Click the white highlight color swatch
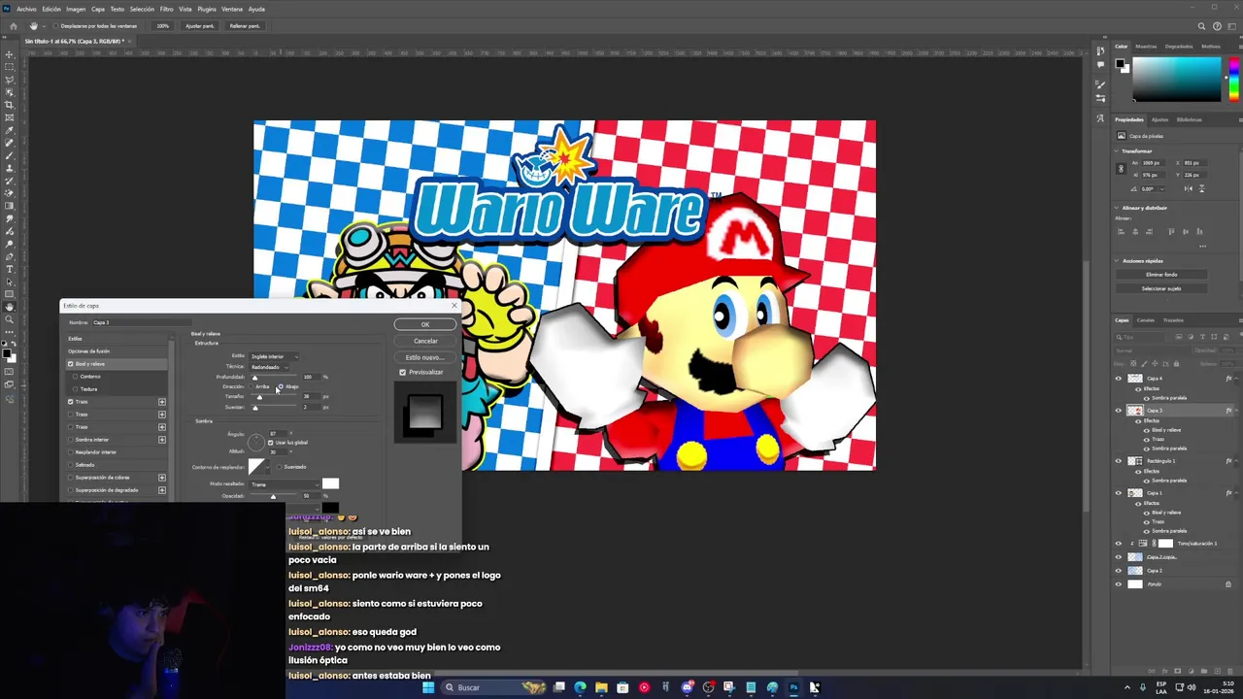Screen dimensions: 1243x699 (x=330, y=483)
